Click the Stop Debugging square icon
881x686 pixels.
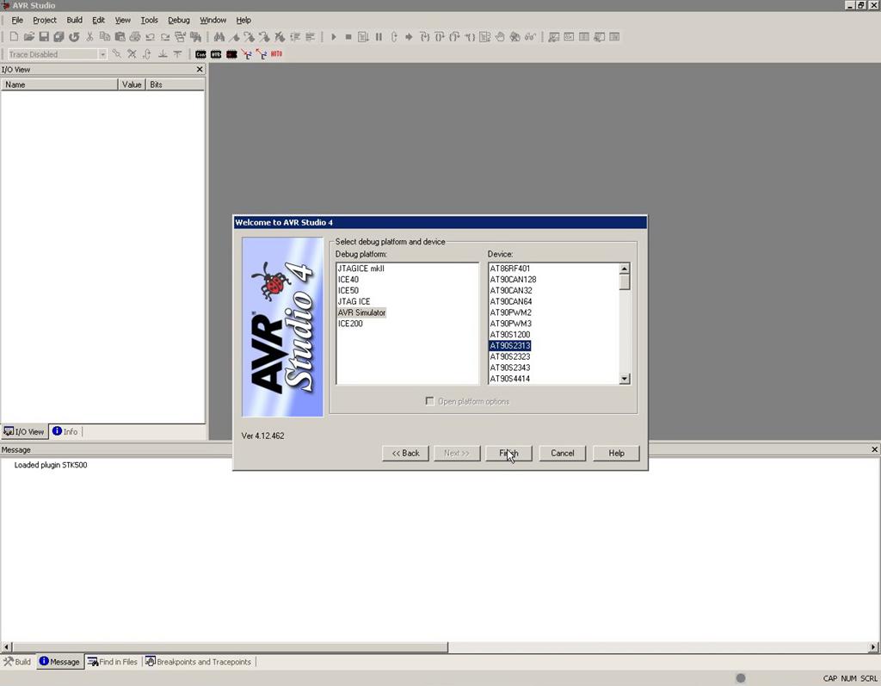(348, 37)
